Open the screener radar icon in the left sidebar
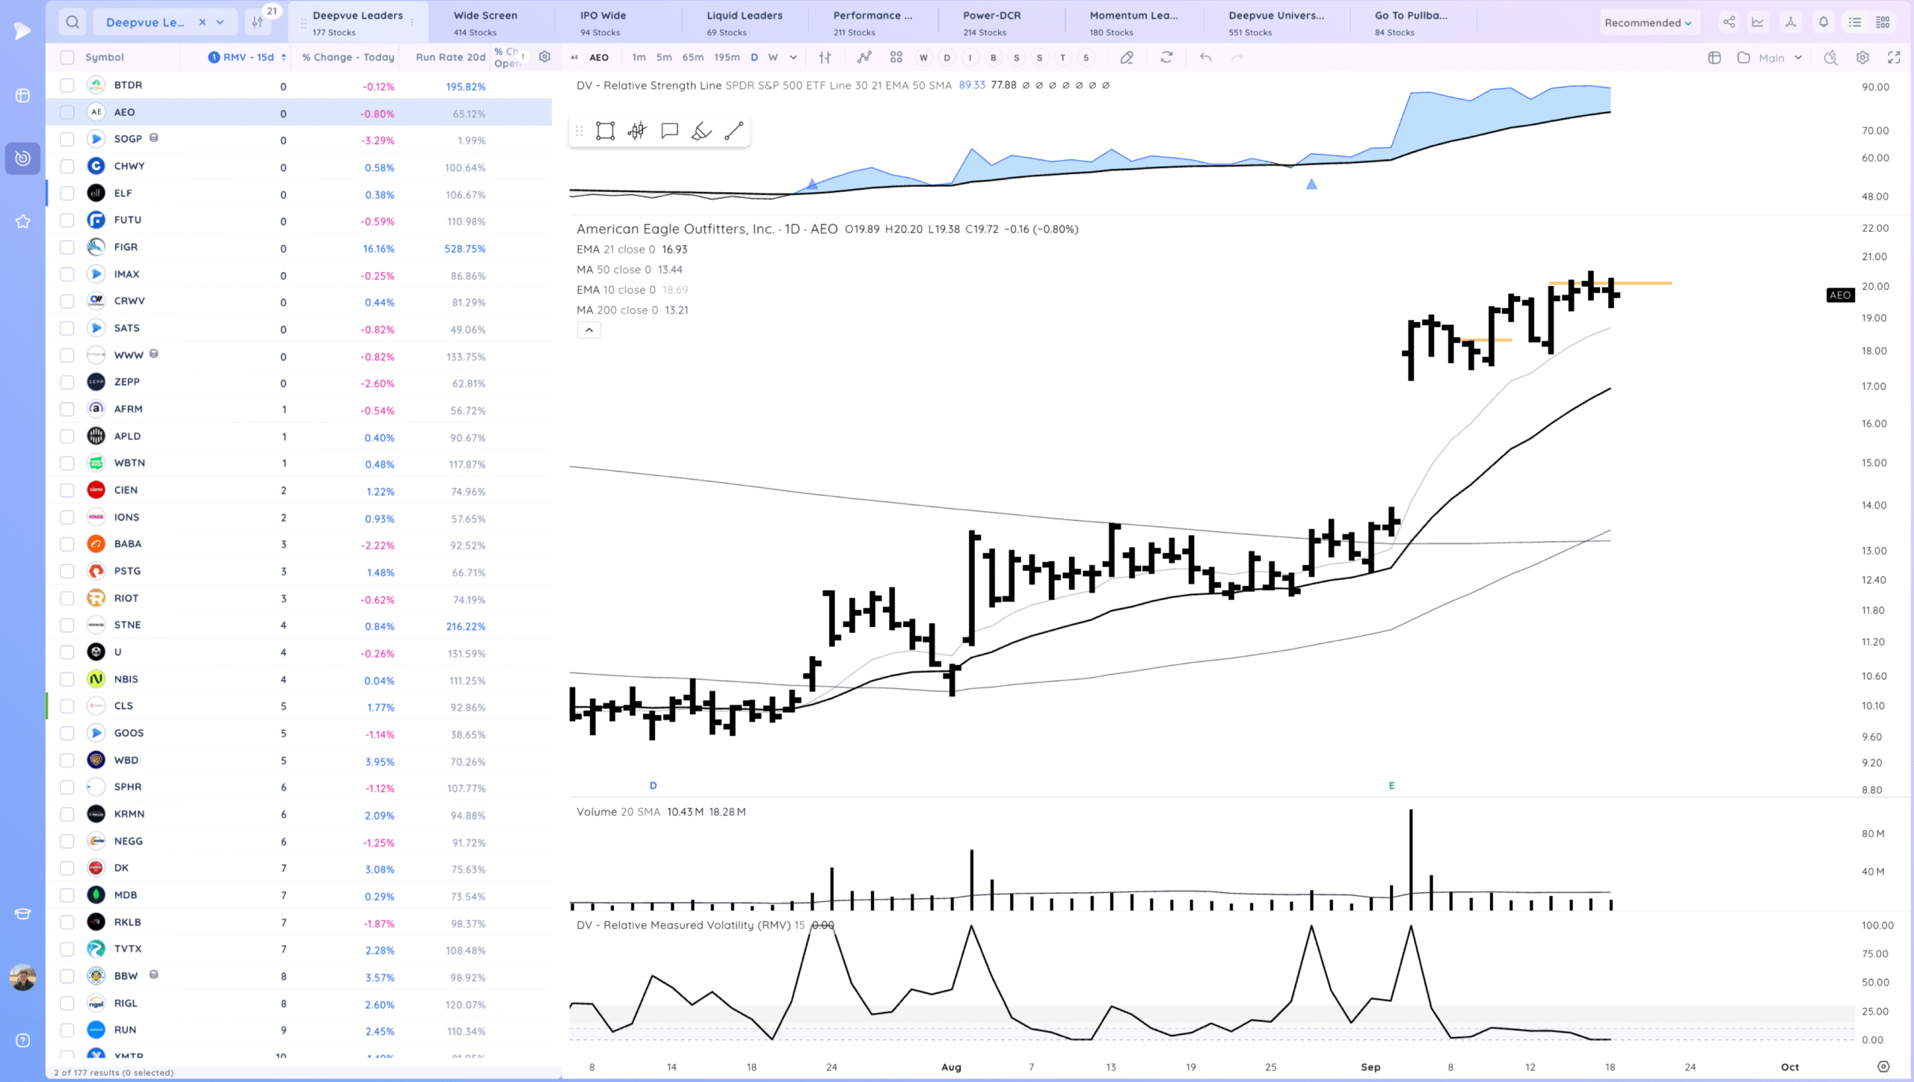Image resolution: width=1914 pixels, height=1082 pixels. (22, 158)
